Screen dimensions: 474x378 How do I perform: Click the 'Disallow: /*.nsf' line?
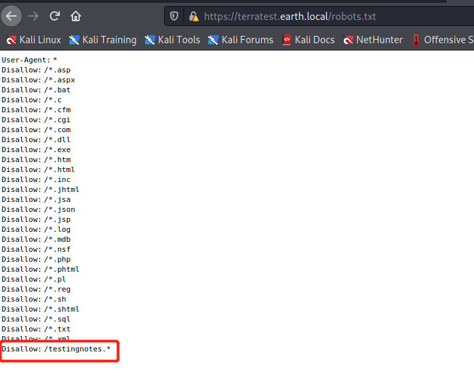(36, 250)
